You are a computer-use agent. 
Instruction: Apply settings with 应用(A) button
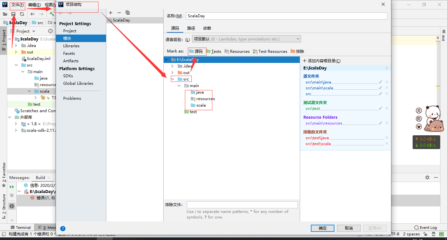point(375,228)
